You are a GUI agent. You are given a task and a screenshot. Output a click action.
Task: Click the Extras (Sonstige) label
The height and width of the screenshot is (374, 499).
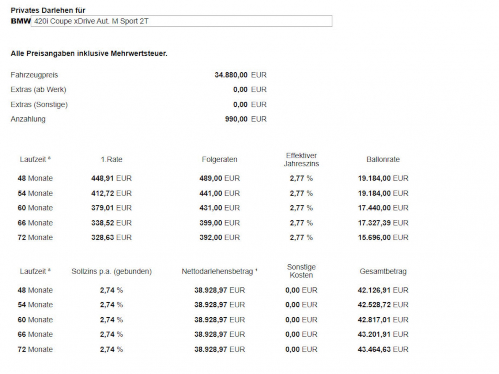[39, 105]
